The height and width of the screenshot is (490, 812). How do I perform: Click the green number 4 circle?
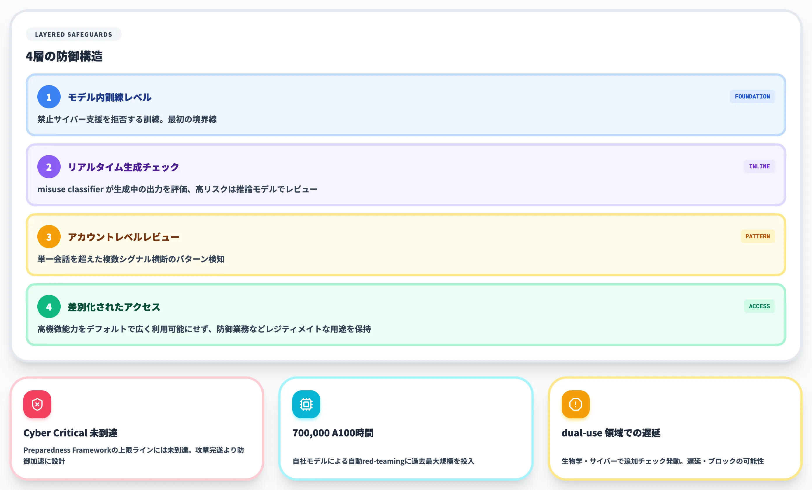point(49,307)
